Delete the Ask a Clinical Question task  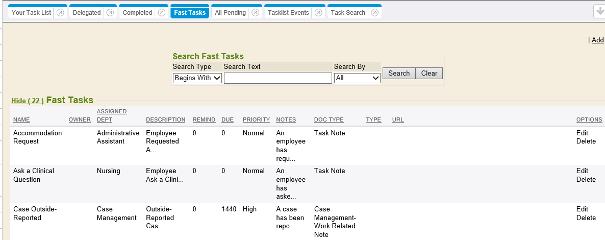pos(586,179)
